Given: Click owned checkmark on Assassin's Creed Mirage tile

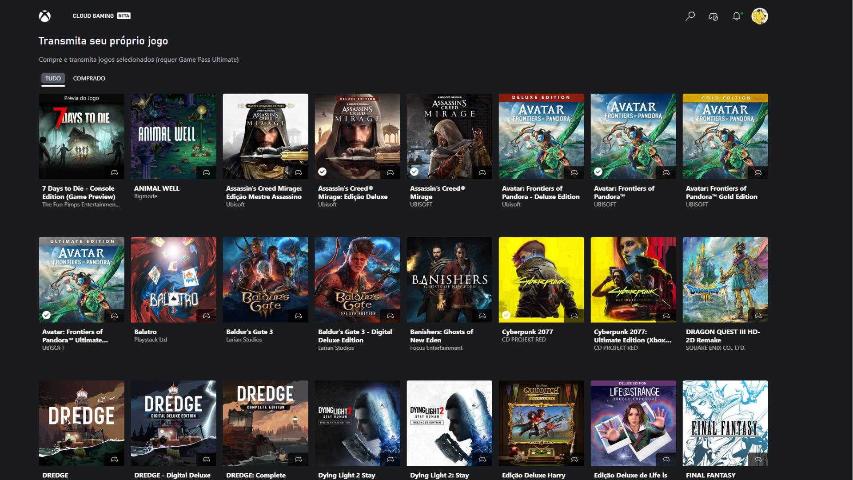Looking at the screenshot, I should [x=414, y=172].
